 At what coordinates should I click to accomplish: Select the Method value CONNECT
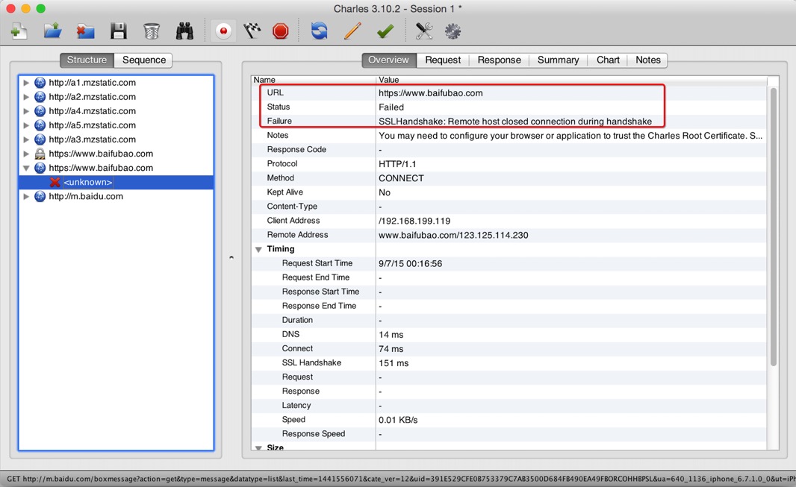click(401, 178)
